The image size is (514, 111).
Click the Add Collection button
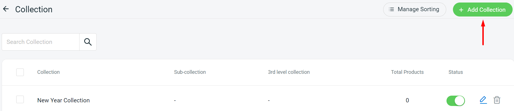(483, 10)
